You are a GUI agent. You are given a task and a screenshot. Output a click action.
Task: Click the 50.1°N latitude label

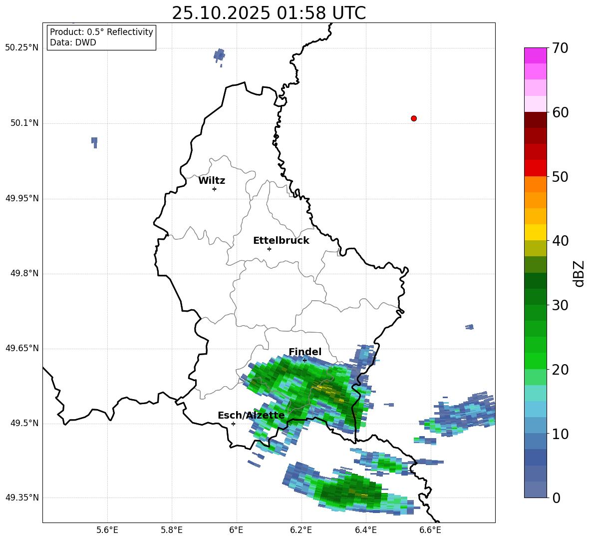pyautogui.click(x=24, y=123)
